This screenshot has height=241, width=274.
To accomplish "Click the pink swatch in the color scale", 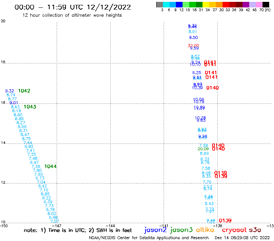I will tap(259, 4).
